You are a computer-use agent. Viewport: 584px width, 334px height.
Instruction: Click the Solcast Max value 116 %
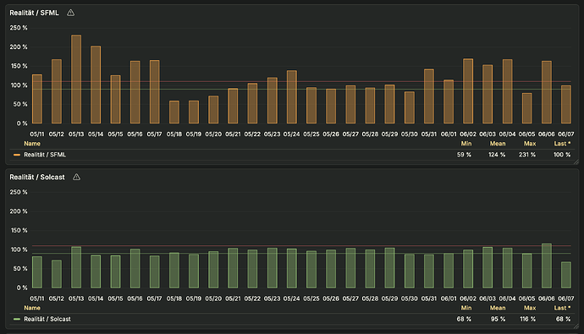(x=527, y=319)
